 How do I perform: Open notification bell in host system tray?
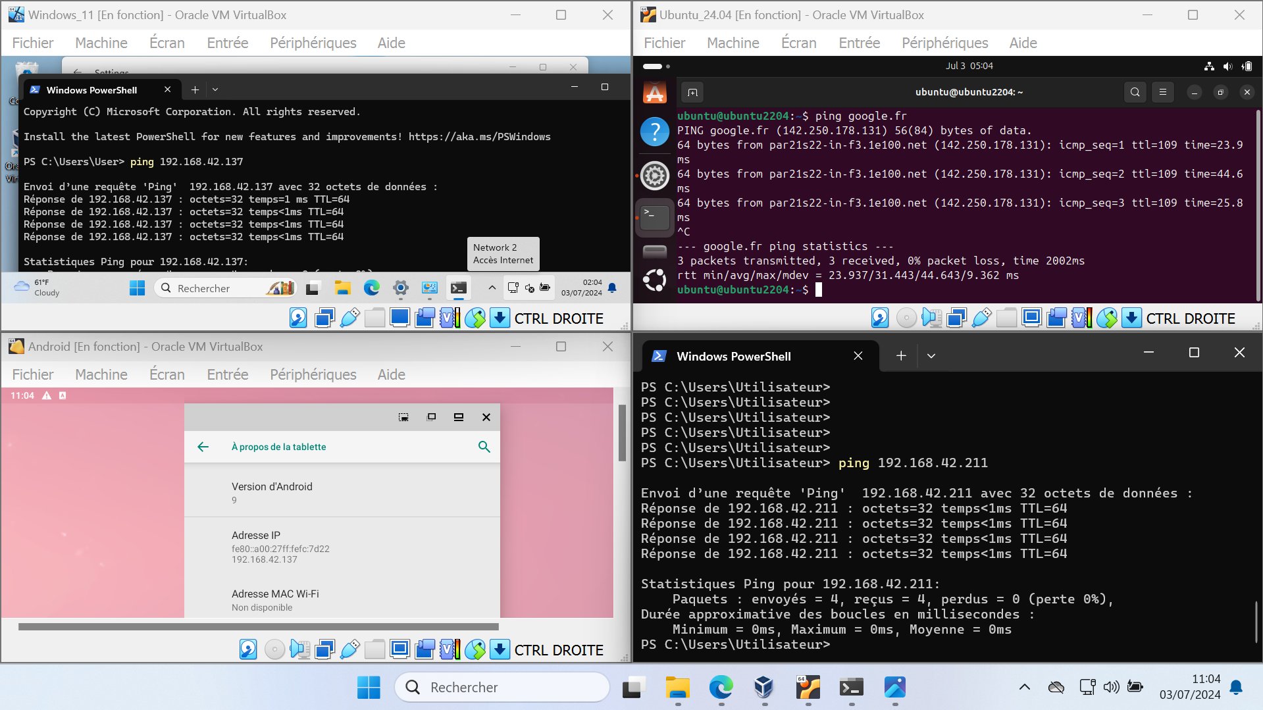click(1236, 687)
